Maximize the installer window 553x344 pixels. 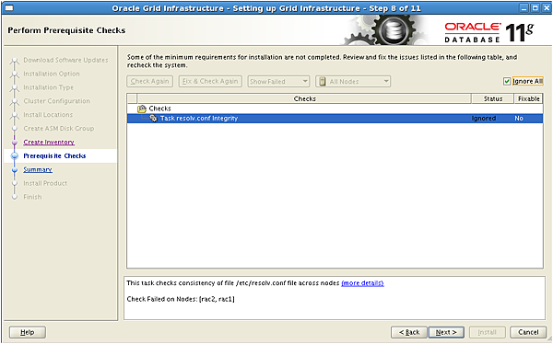[535, 7]
